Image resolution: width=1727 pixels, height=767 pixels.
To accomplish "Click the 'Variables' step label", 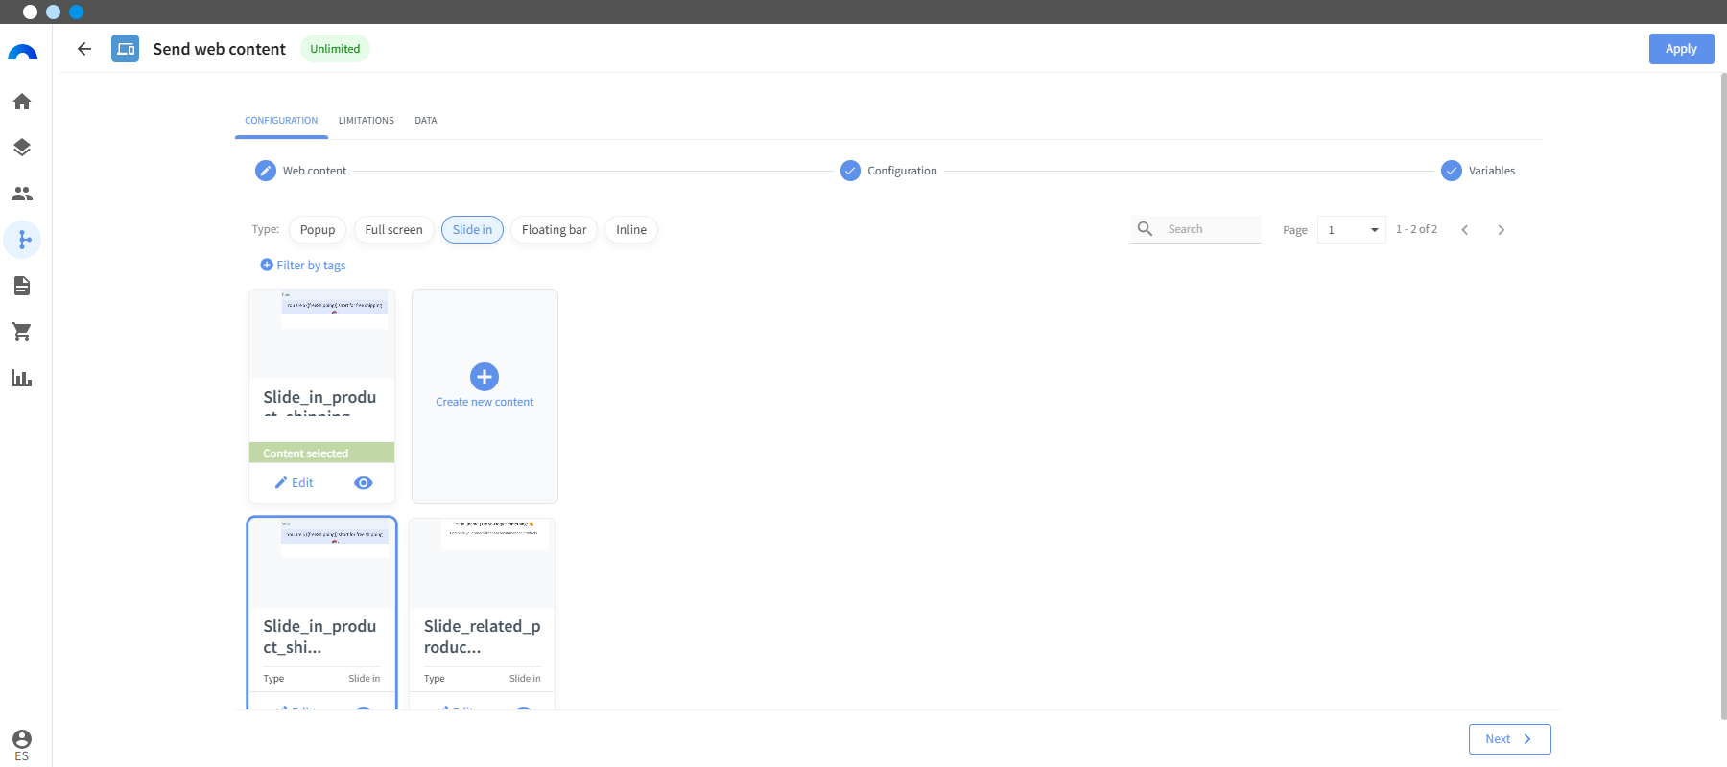I will pos(1492,171).
